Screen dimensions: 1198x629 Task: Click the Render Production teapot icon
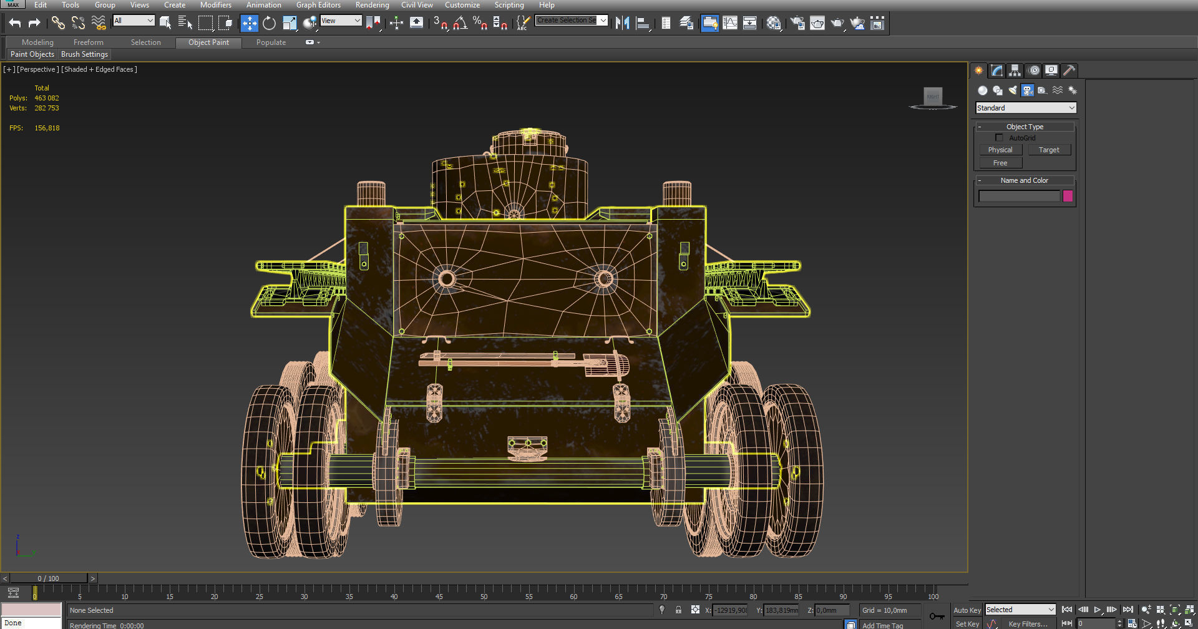coord(837,23)
